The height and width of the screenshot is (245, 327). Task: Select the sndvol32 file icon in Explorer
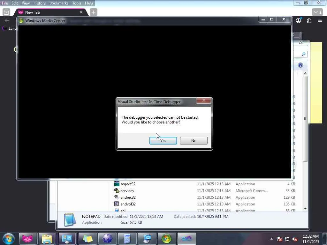[x=117, y=204]
